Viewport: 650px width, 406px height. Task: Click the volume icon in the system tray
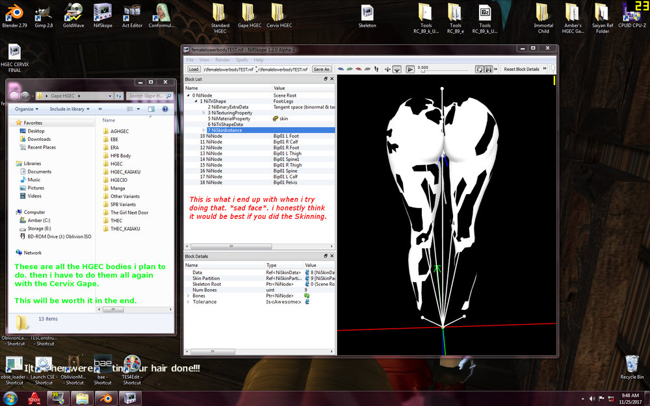(x=592, y=399)
